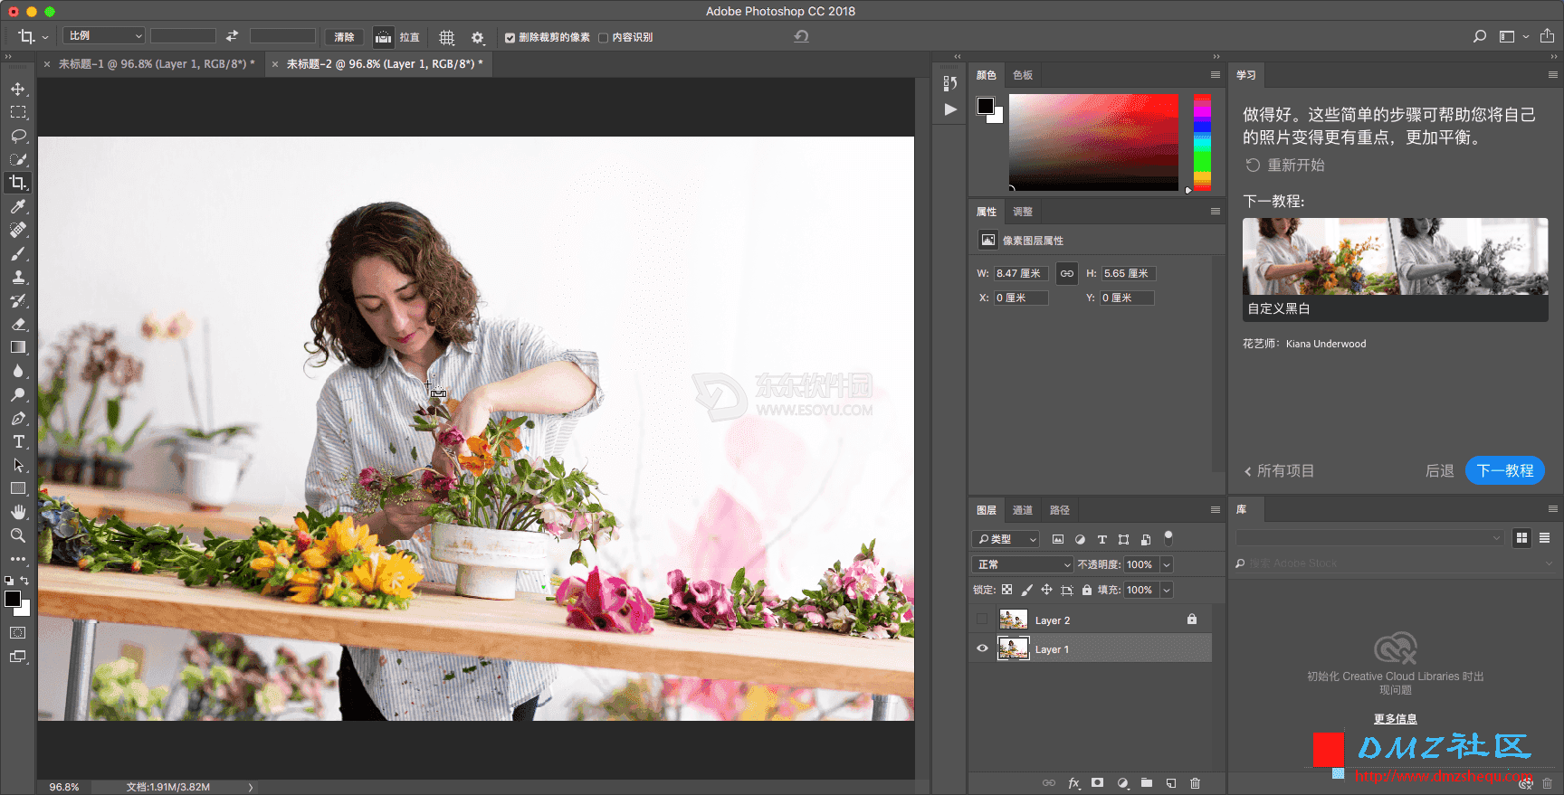Open crop overlay grid options
This screenshot has width=1564, height=795.
447,37
